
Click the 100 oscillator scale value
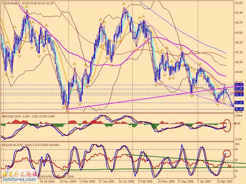tap(237, 144)
